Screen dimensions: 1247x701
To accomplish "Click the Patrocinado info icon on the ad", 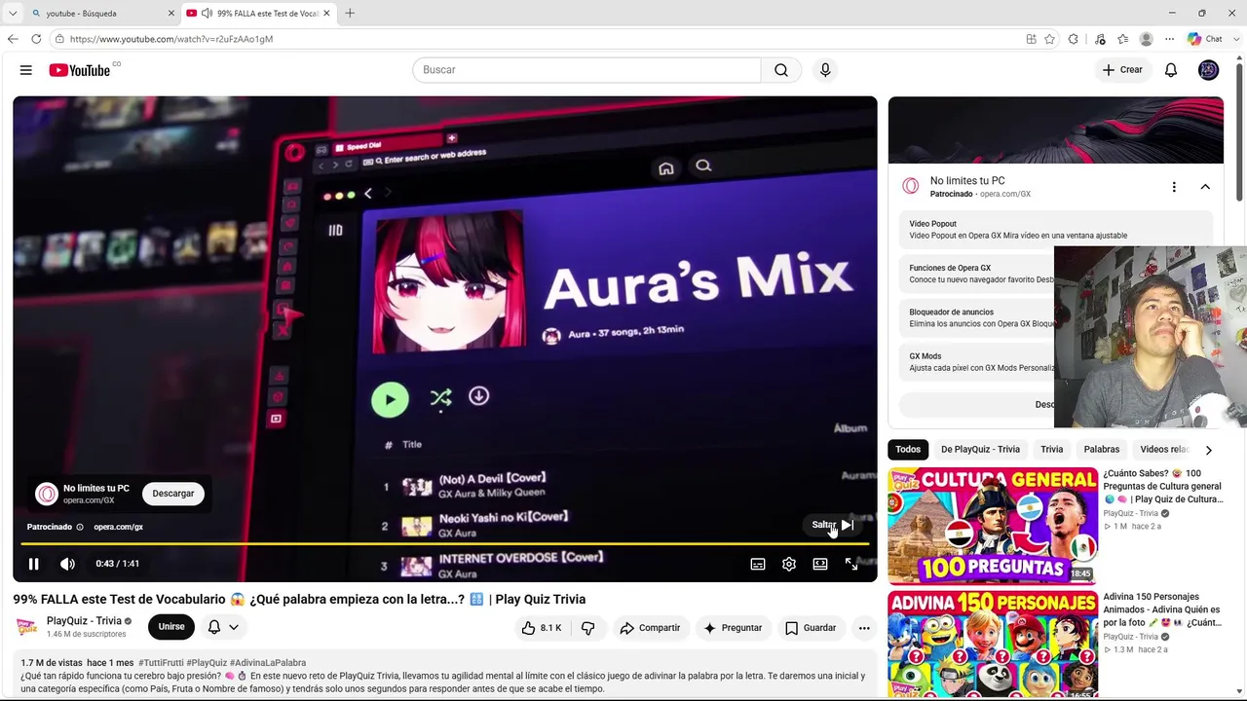I will coord(80,527).
